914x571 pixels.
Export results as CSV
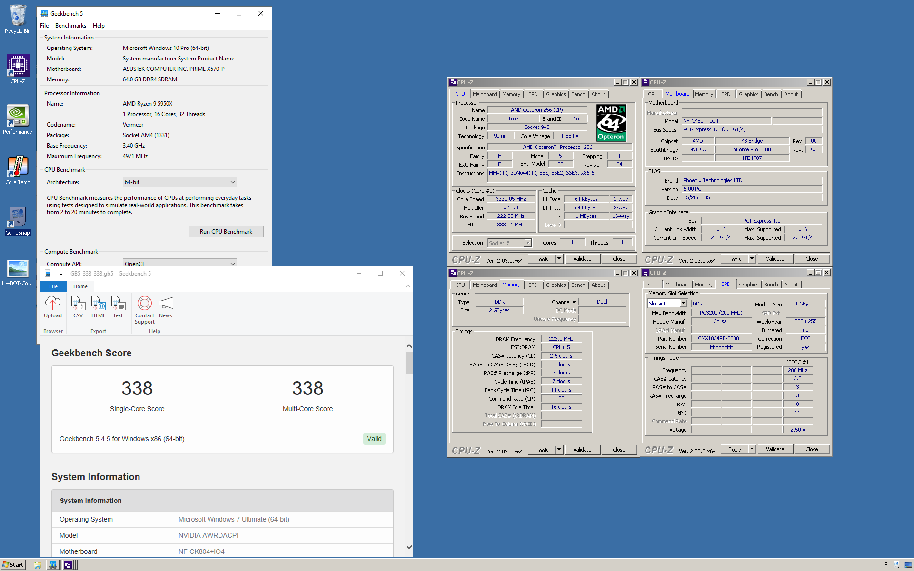point(78,307)
